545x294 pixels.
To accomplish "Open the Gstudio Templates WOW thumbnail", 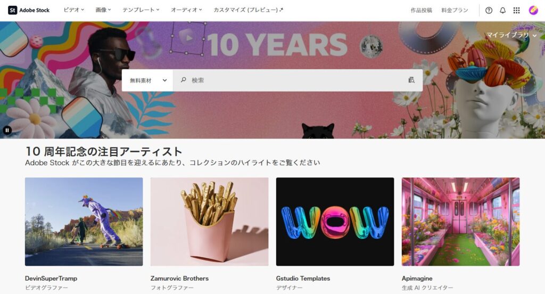I will 335,222.
